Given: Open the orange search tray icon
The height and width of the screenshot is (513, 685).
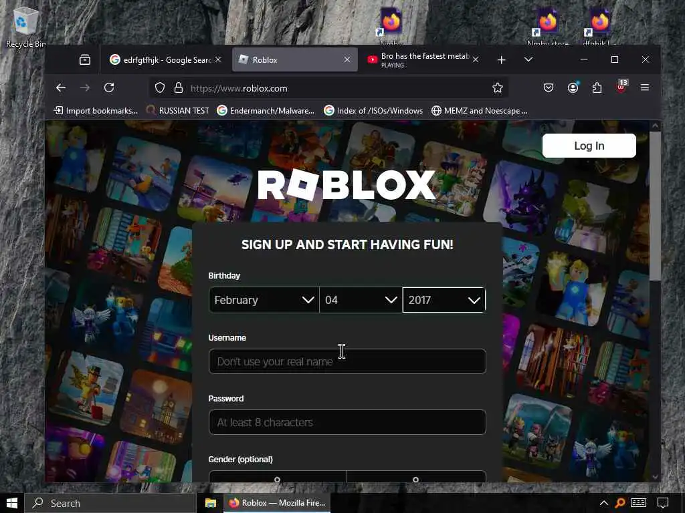Looking at the screenshot, I should (620, 503).
